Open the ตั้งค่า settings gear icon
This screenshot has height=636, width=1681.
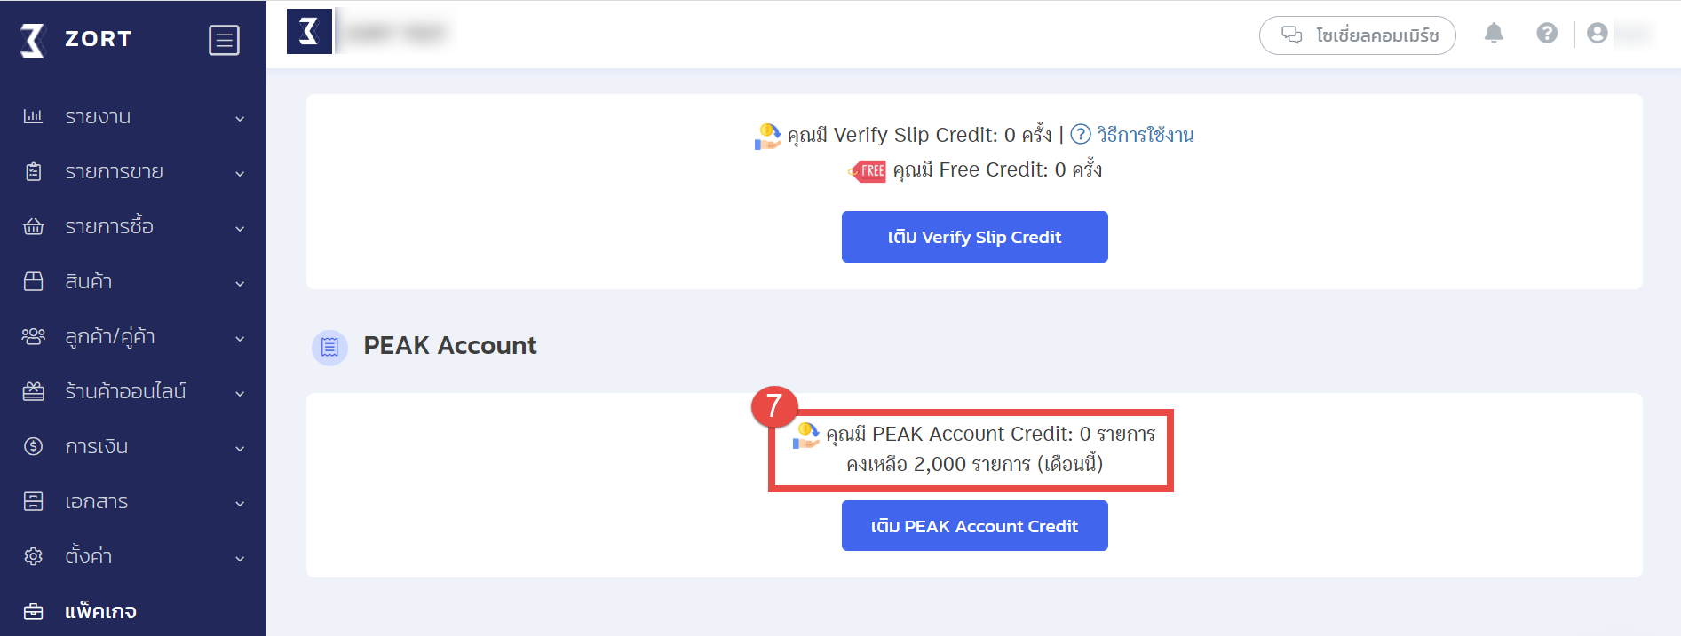[x=33, y=556]
